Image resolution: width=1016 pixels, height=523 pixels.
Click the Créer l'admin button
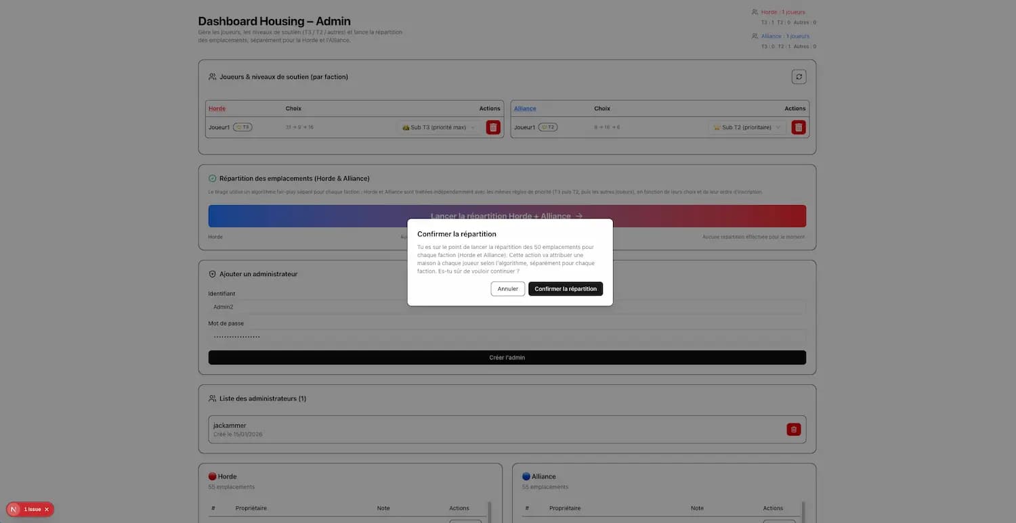pos(507,358)
